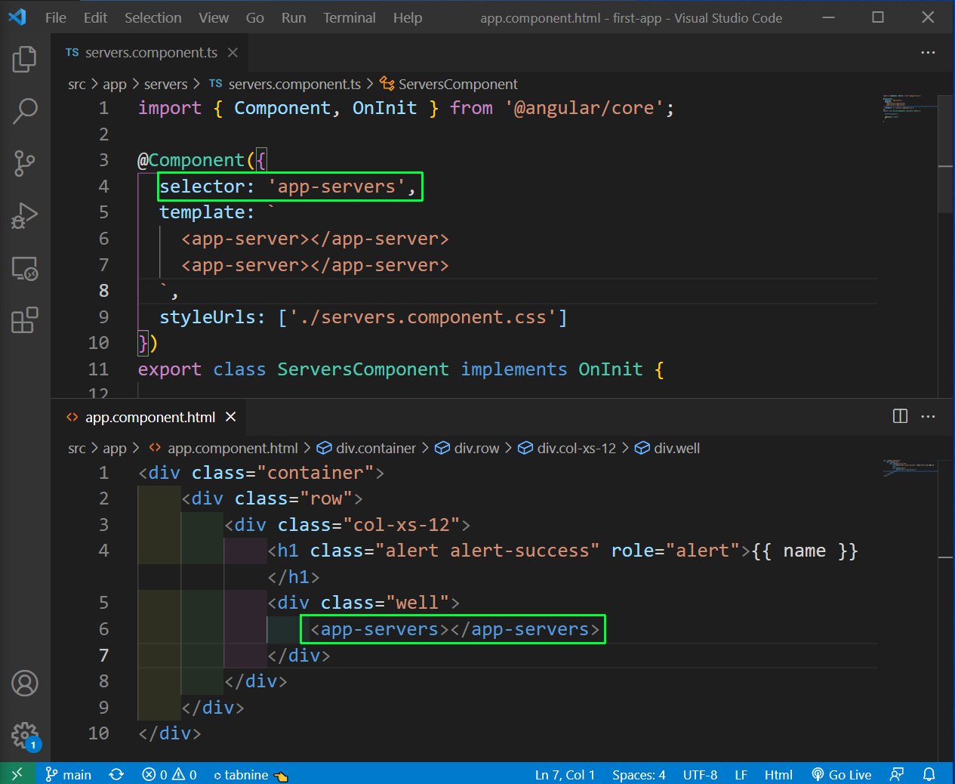Image resolution: width=955 pixels, height=784 pixels.
Task: Click the div.container breadcrumb
Action: 366,448
